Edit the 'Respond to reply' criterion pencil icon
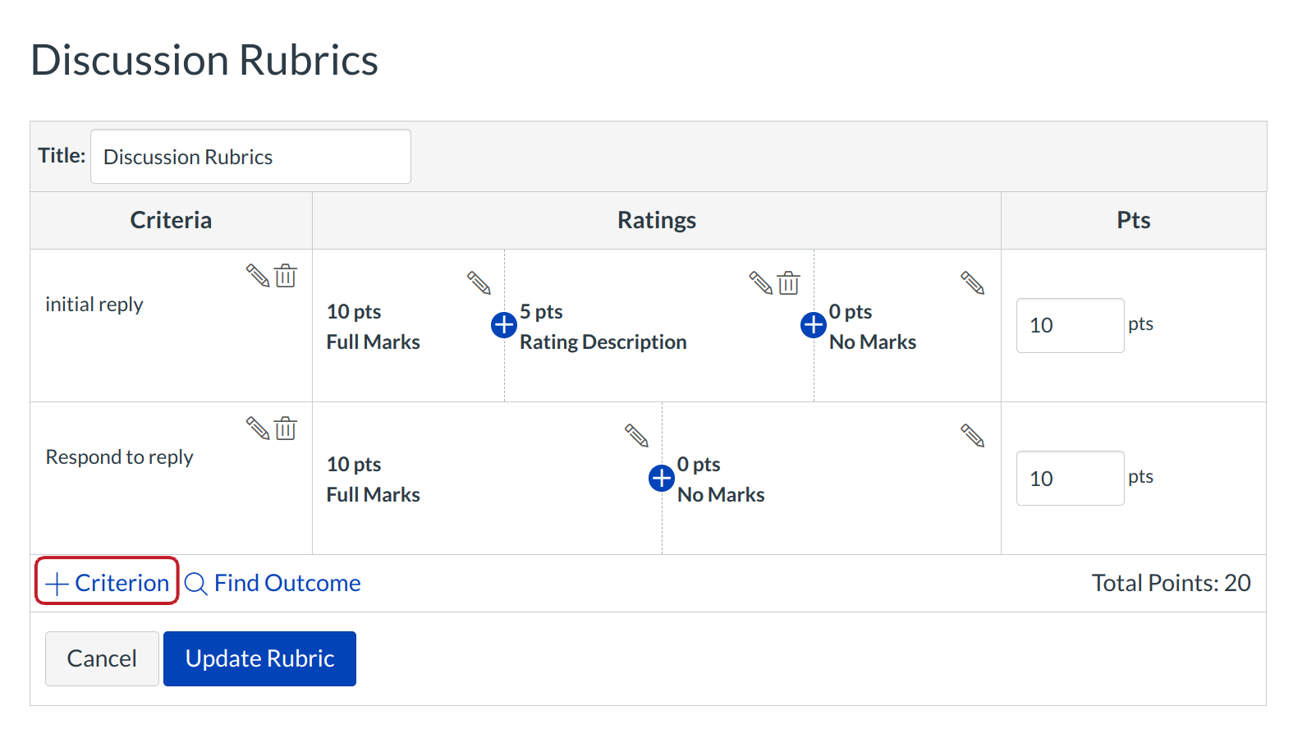Image resolution: width=1307 pixels, height=752 pixels. point(258,429)
